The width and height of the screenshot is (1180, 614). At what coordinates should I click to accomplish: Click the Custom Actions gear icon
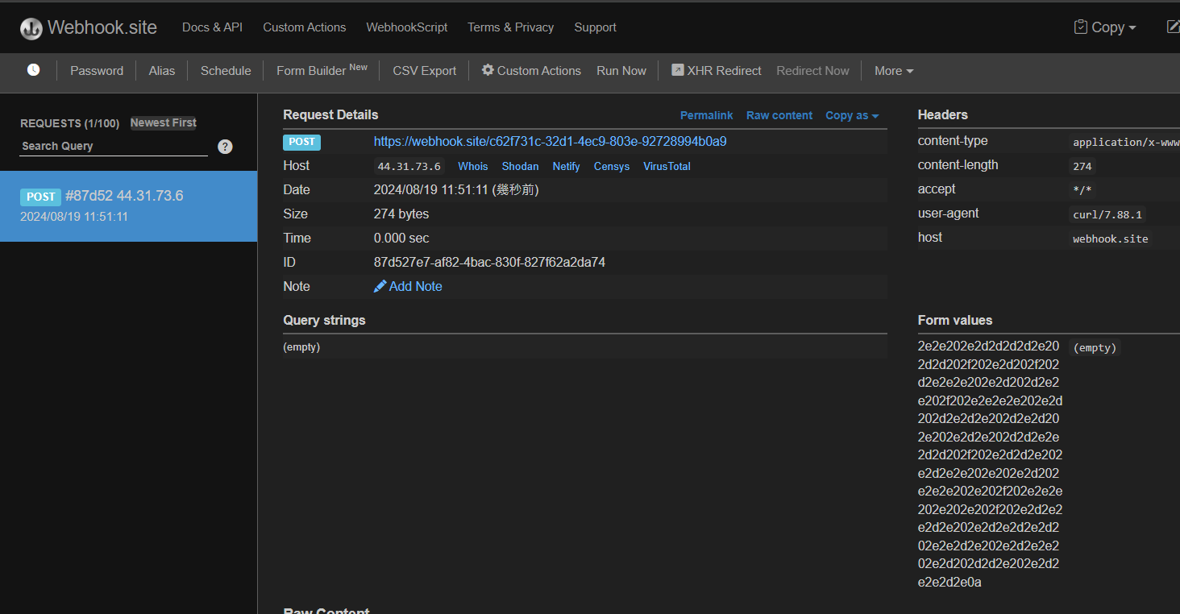pos(488,70)
